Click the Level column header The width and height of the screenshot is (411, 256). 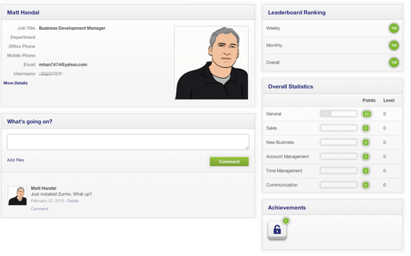click(389, 100)
